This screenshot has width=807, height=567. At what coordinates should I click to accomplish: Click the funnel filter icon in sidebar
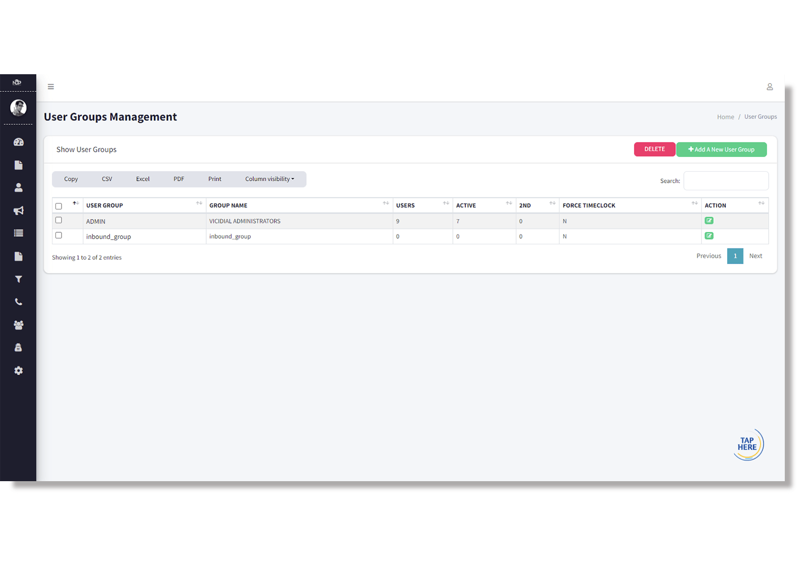click(x=19, y=279)
